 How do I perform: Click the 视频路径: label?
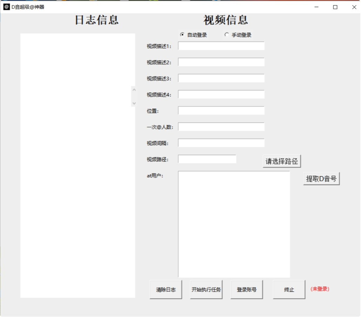tap(158, 160)
